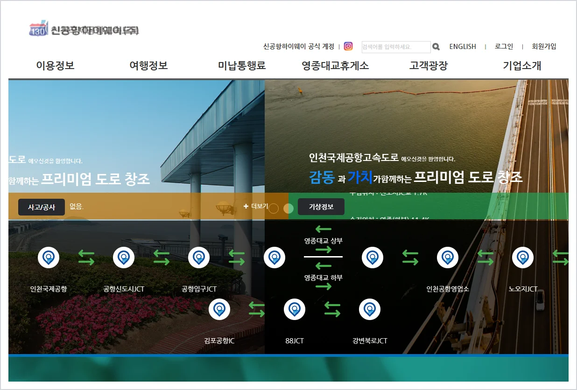Open the 미납통행료 menu
Screen dimensions: 577x390
click(x=242, y=66)
